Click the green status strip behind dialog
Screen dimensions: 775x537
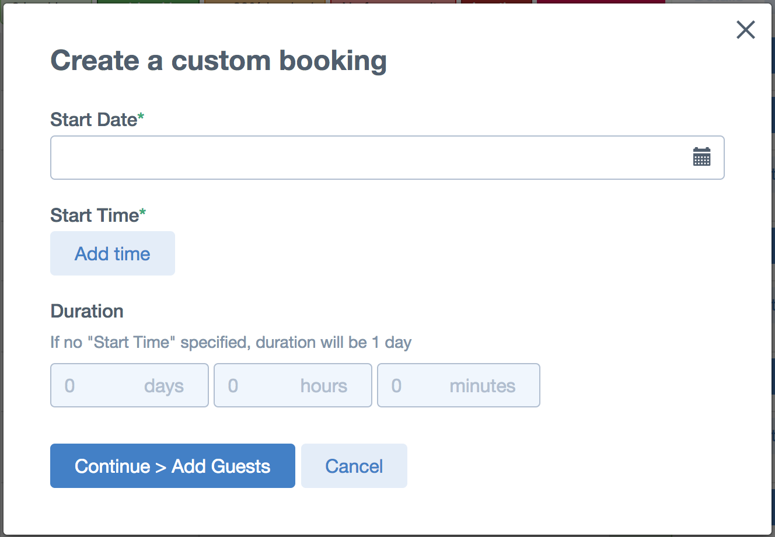pos(148,2)
